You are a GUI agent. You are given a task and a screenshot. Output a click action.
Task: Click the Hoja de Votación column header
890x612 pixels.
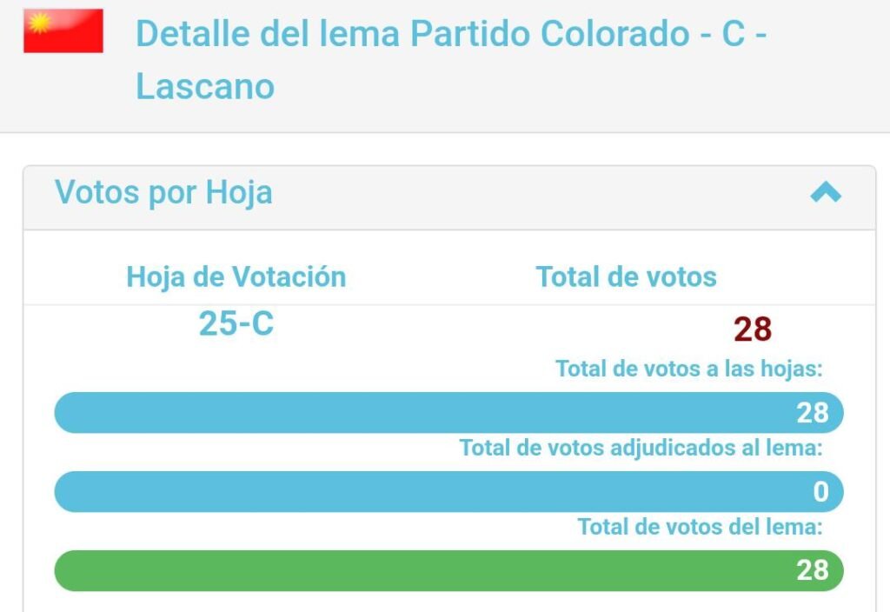236,277
